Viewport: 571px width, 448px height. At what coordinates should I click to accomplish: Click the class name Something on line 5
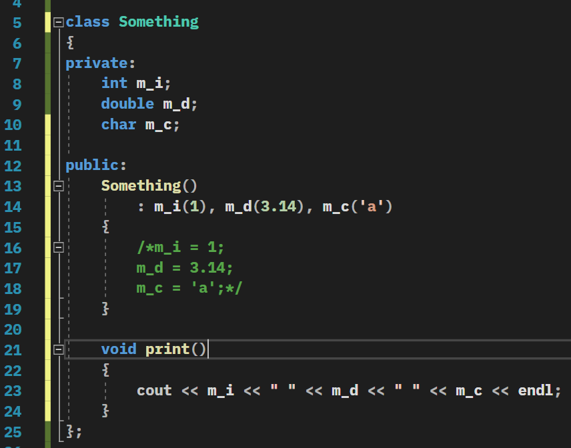tap(159, 22)
